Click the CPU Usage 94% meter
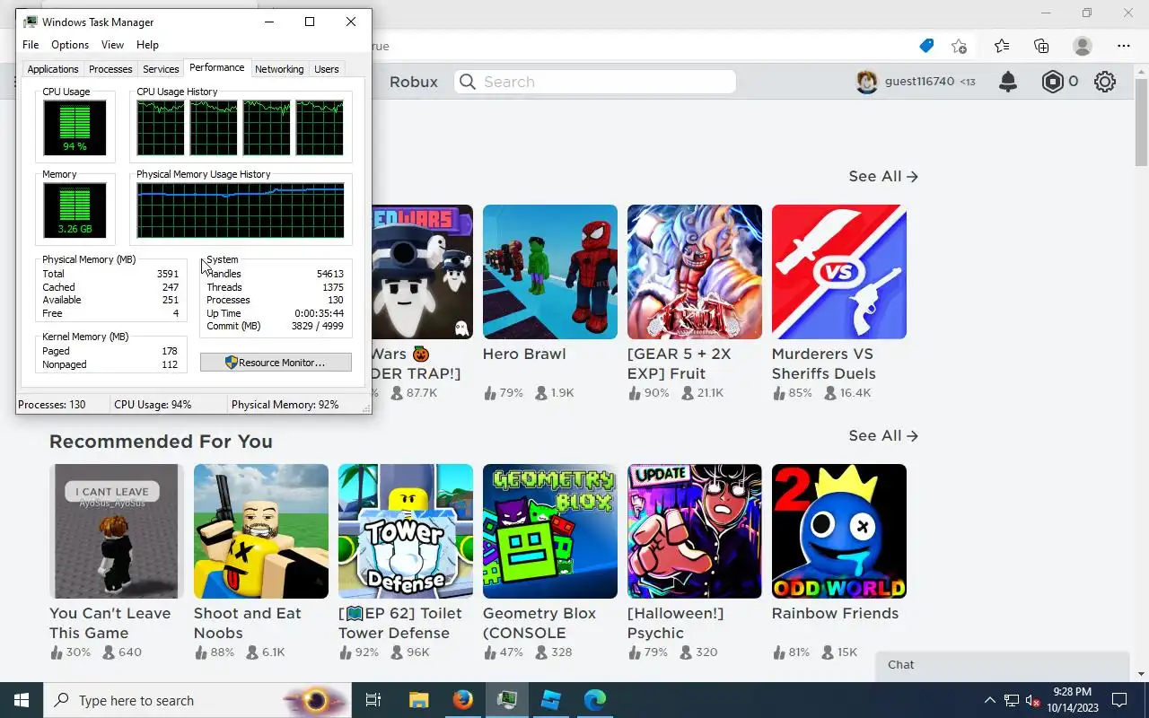Viewport: 1149px width, 718px height. 75,127
